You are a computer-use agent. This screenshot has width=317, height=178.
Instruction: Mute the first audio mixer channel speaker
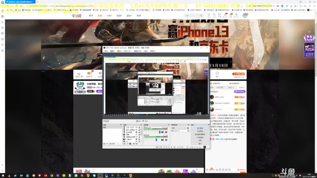click(162, 132)
